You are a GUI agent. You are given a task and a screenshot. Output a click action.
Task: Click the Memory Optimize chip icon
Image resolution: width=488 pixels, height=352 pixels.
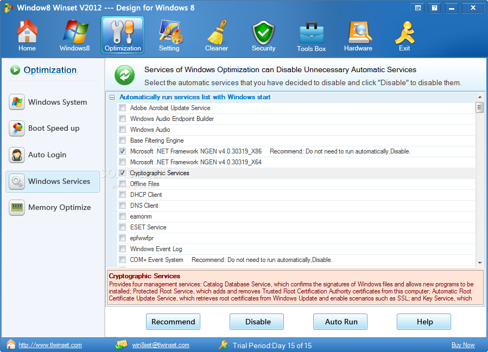click(x=17, y=207)
